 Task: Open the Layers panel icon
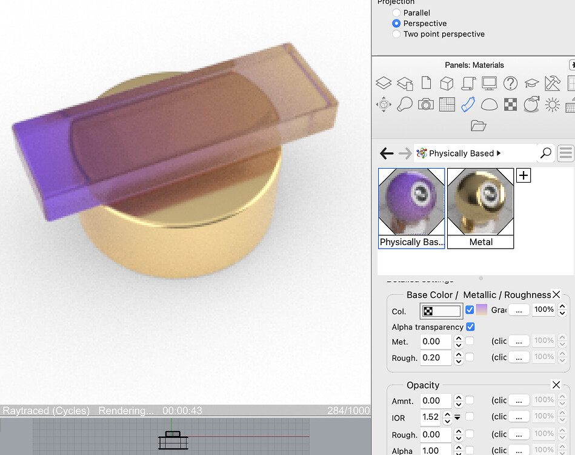click(x=384, y=83)
